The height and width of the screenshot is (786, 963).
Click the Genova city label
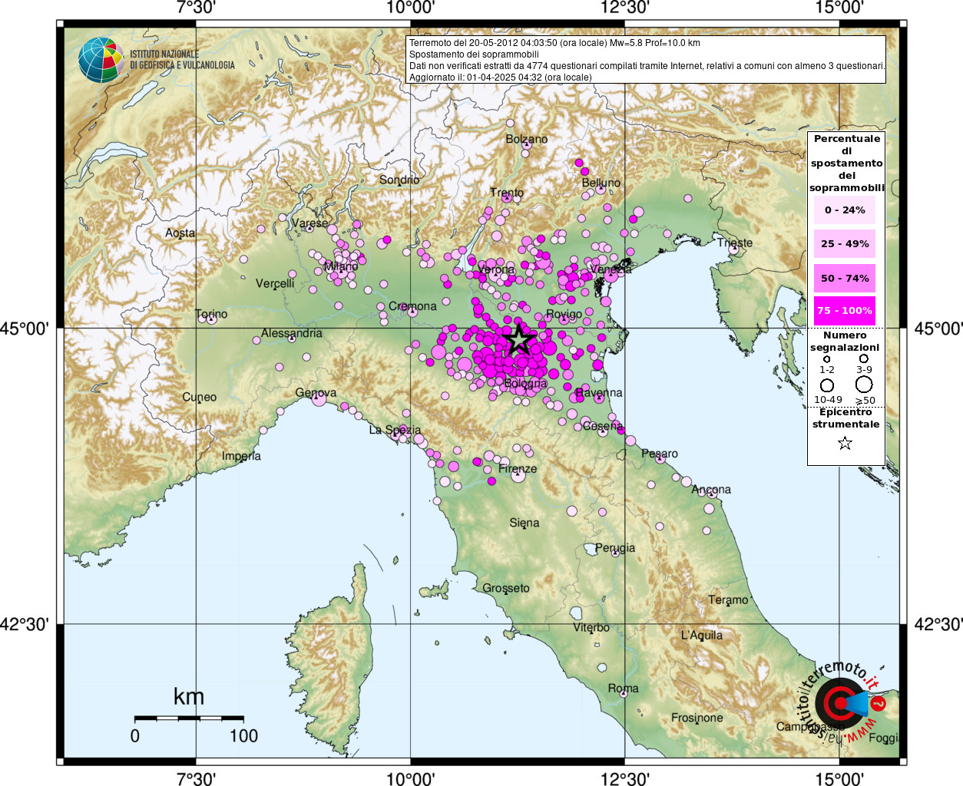tap(316, 392)
